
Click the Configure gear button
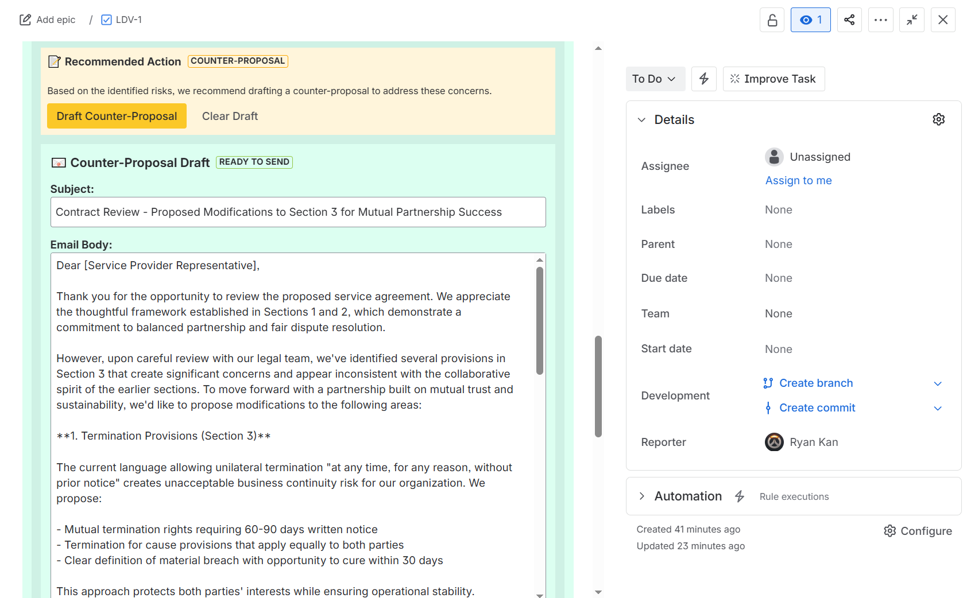tap(917, 531)
